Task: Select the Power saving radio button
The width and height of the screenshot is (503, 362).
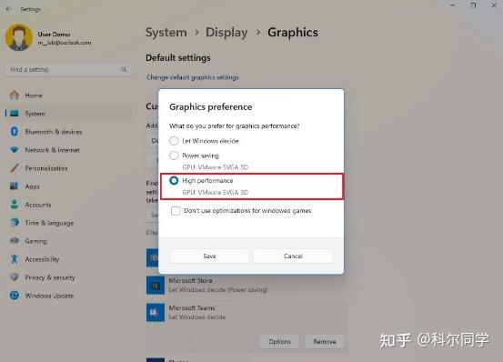Action: pyautogui.click(x=174, y=156)
